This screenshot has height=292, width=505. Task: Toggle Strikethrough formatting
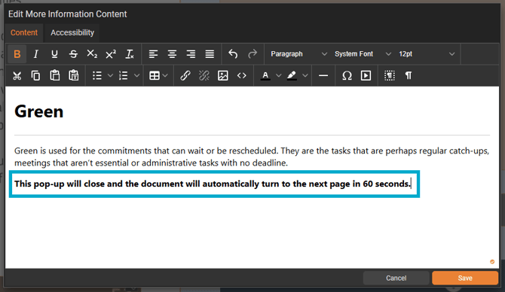click(x=73, y=54)
